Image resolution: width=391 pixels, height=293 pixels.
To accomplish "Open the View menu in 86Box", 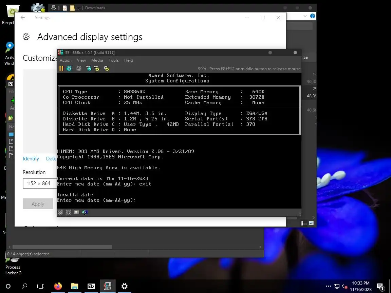I will [81, 60].
